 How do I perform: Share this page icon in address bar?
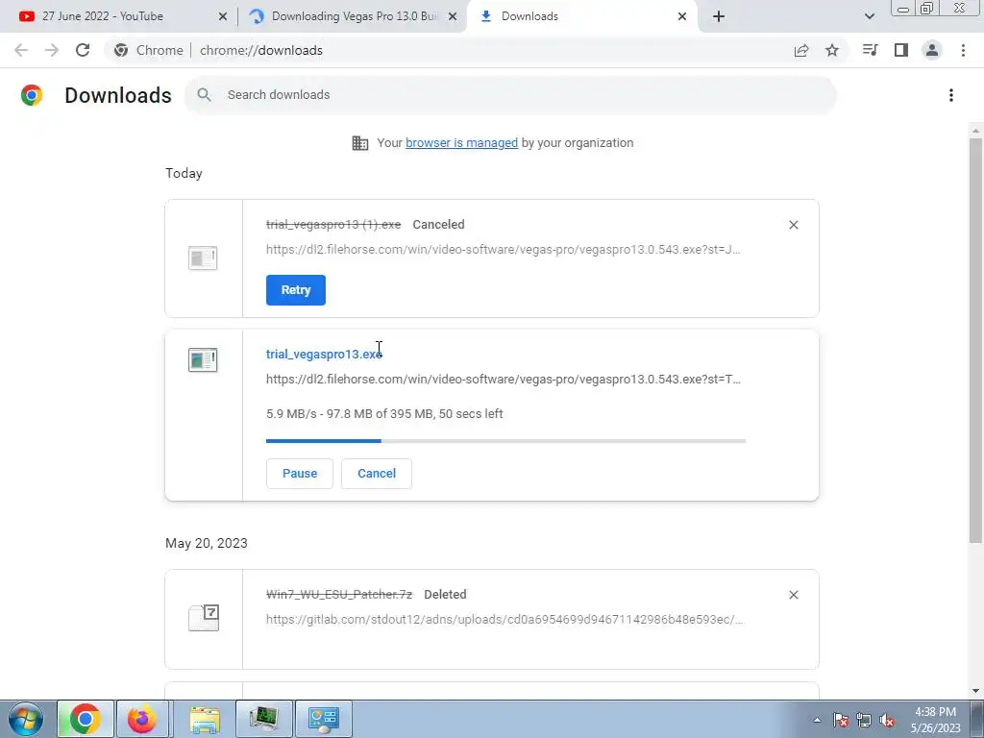(x=801, y=50)
